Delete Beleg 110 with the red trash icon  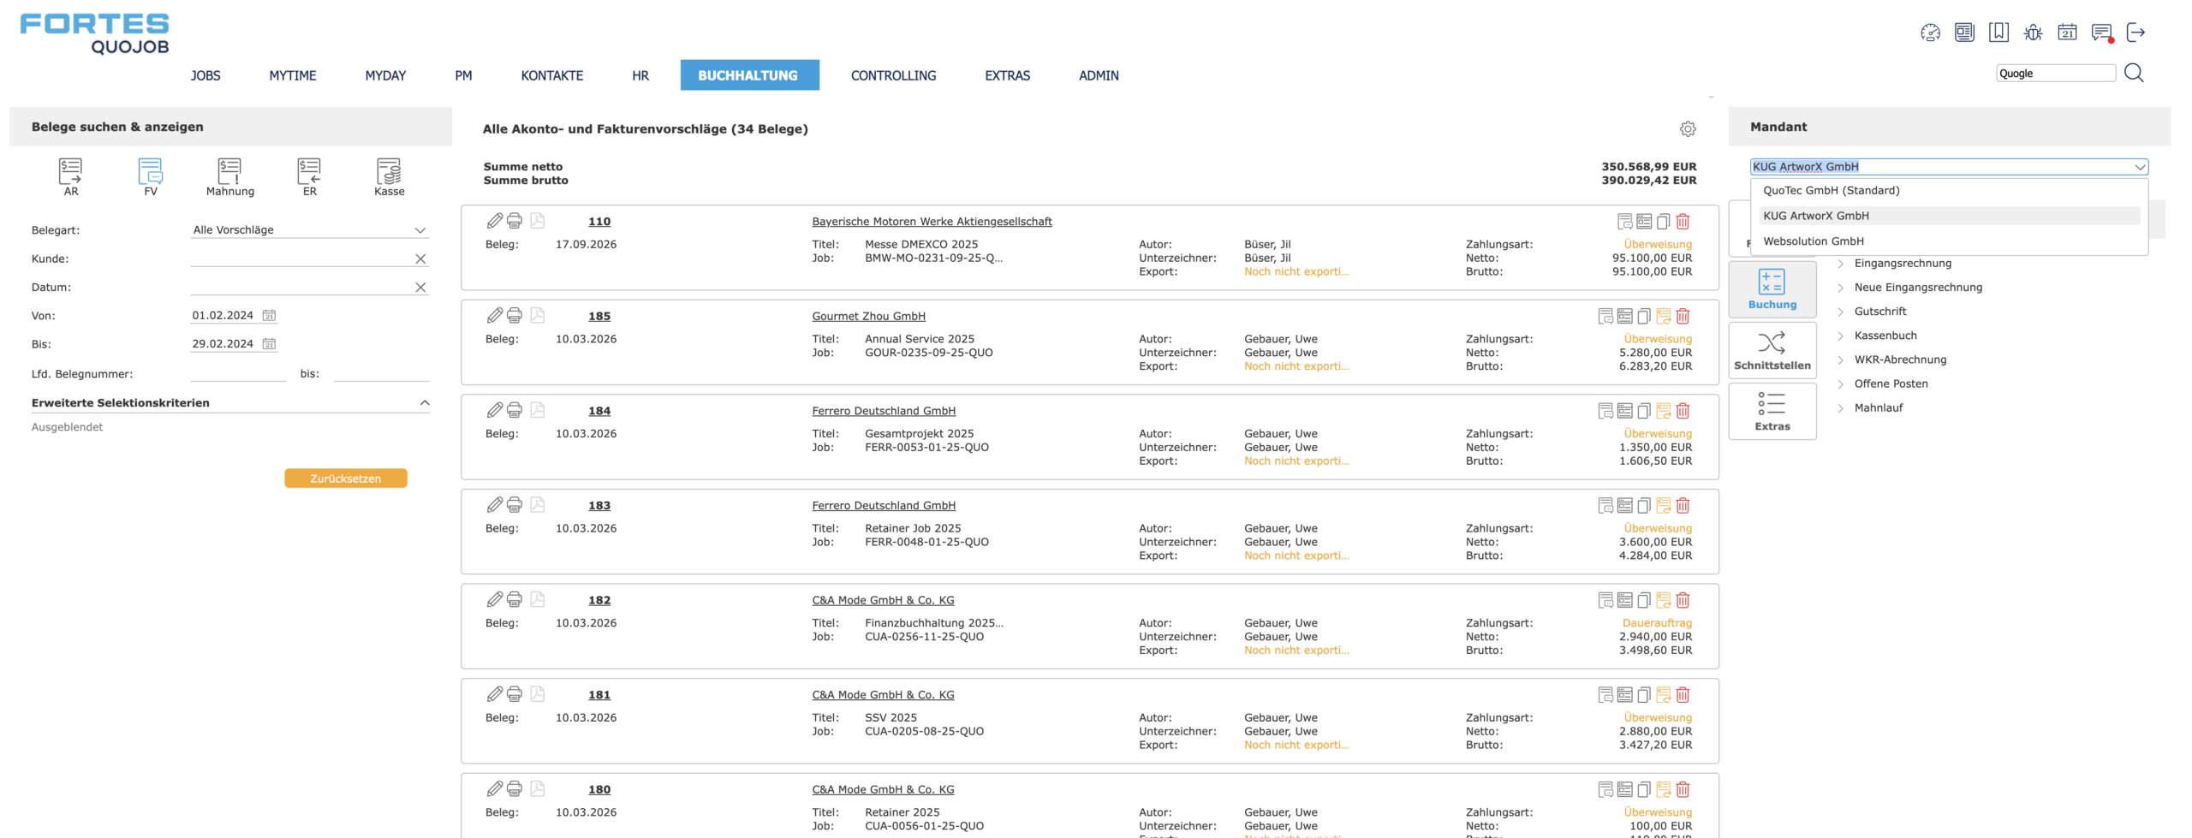(1683, 221)
